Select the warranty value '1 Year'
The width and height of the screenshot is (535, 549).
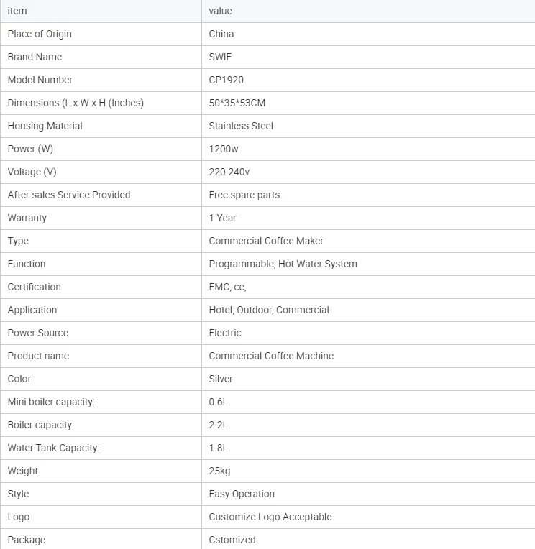(222, 218)
